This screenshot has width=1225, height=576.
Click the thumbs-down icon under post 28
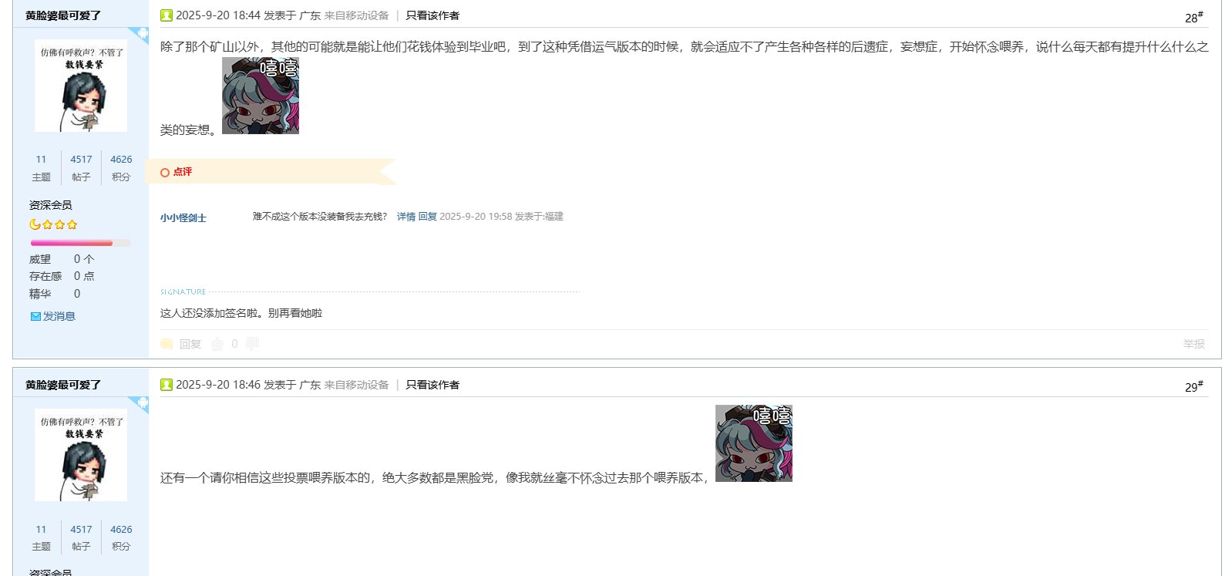tap(252, 344)
